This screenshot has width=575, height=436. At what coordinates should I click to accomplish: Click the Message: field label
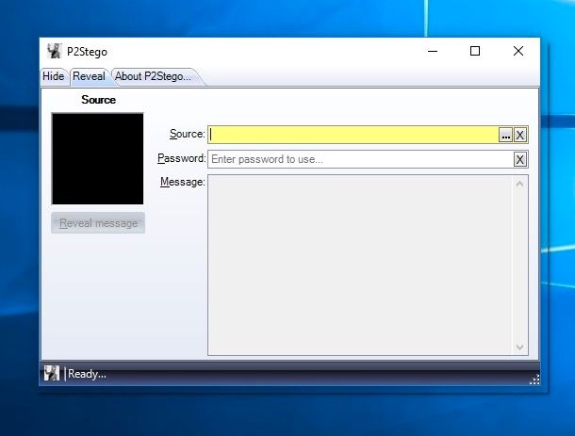coord(183,182)
